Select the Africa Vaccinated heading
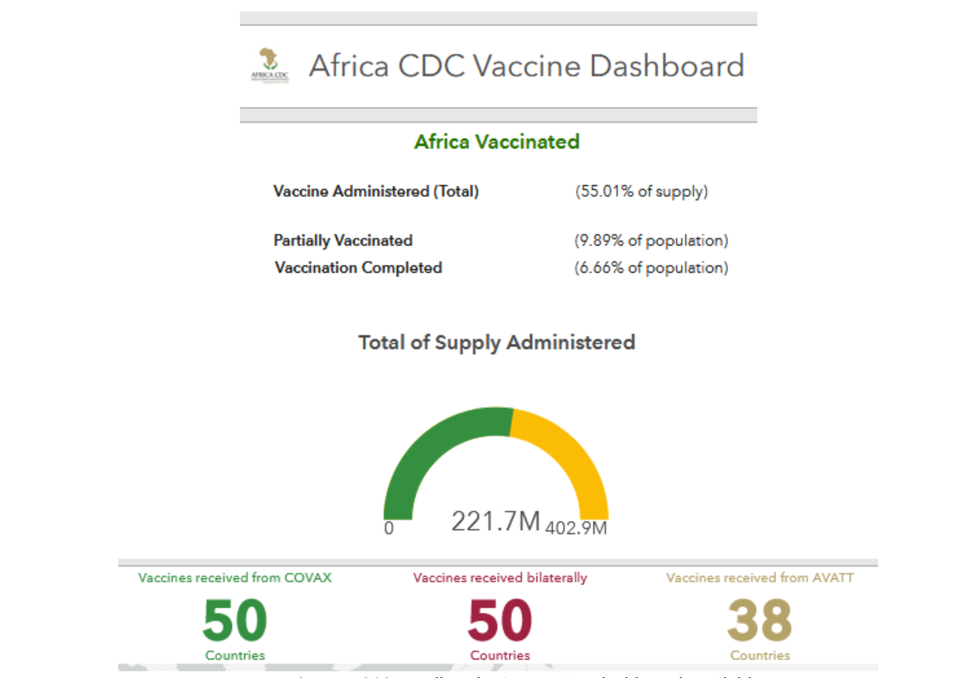This screenshot has width=960, height=678. (x=497, y=142)
